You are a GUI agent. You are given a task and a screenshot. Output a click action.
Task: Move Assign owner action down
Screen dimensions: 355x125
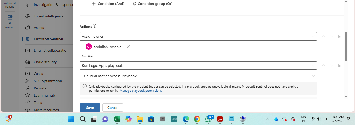(x=332, y=36)
